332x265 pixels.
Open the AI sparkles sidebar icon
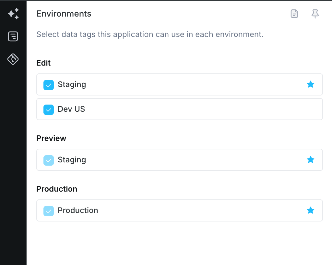coord(13,14)
